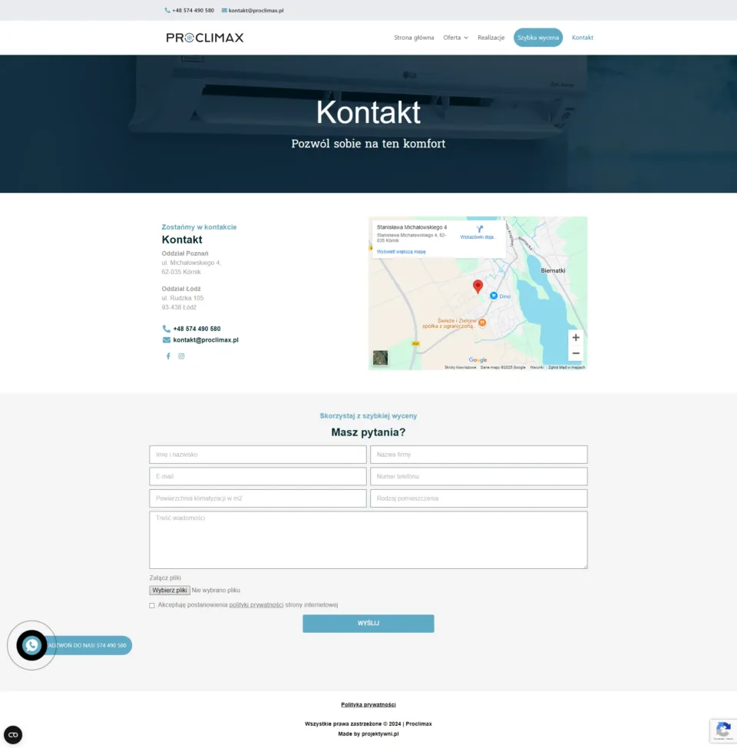Image resolution: width=737 pixels, height=748 pixels.
Task: Open the accessibility widget icon at bottom left
Action: coord(13,735)
